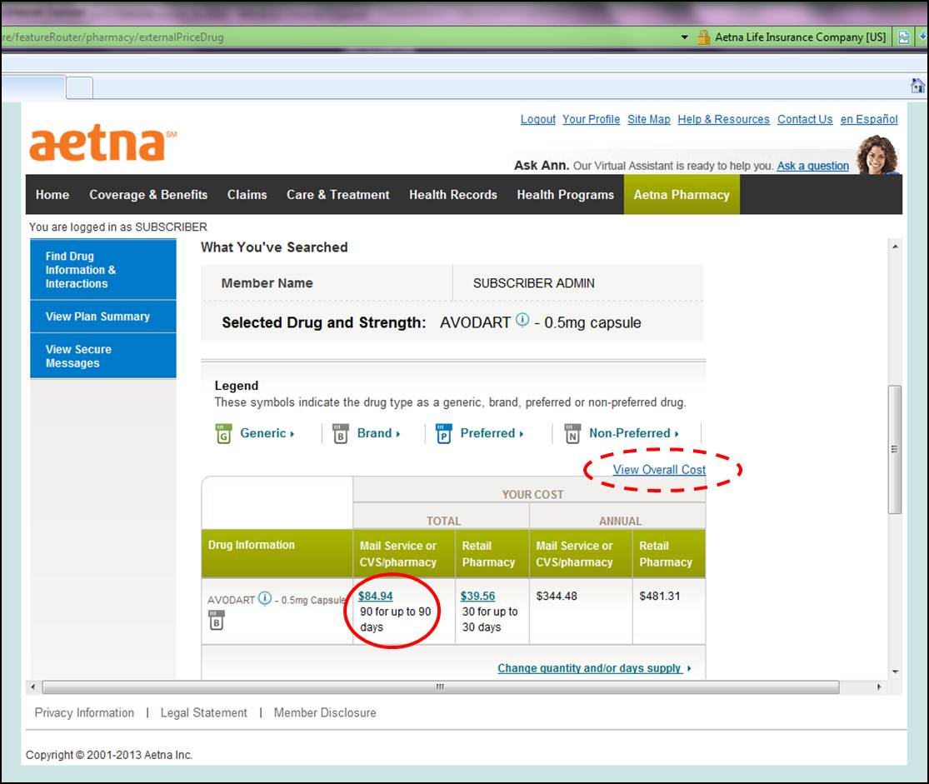Viewport: 929px width, 784px height.
Task: Open the Privacy Information link
Action: (x=84, y=712)
